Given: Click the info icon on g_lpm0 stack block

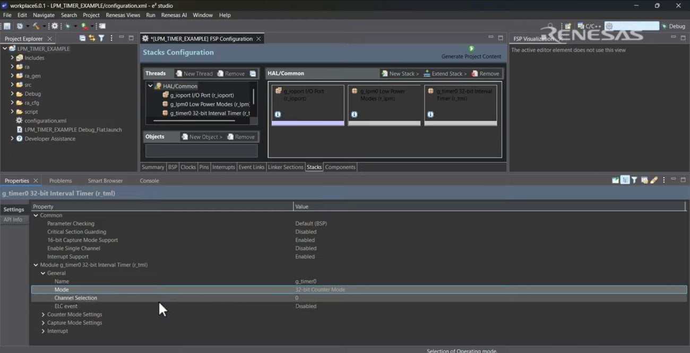Looking at the screenshot, I should point(354,114).
